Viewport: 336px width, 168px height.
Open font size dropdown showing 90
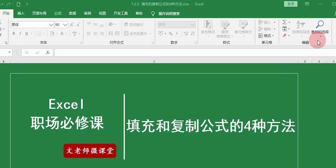coord(66,25)
